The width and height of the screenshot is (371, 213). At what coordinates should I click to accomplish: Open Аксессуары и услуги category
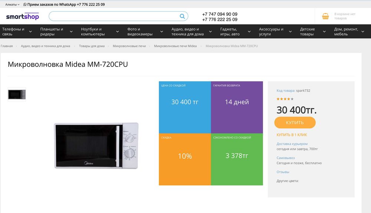click(271, 32)
